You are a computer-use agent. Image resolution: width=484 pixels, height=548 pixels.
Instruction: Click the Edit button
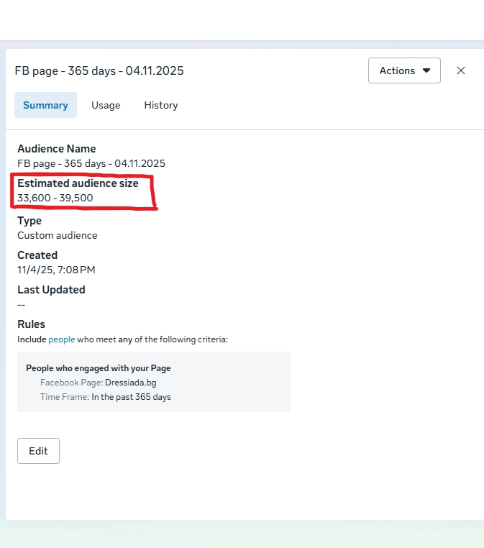tap(38, 451)
